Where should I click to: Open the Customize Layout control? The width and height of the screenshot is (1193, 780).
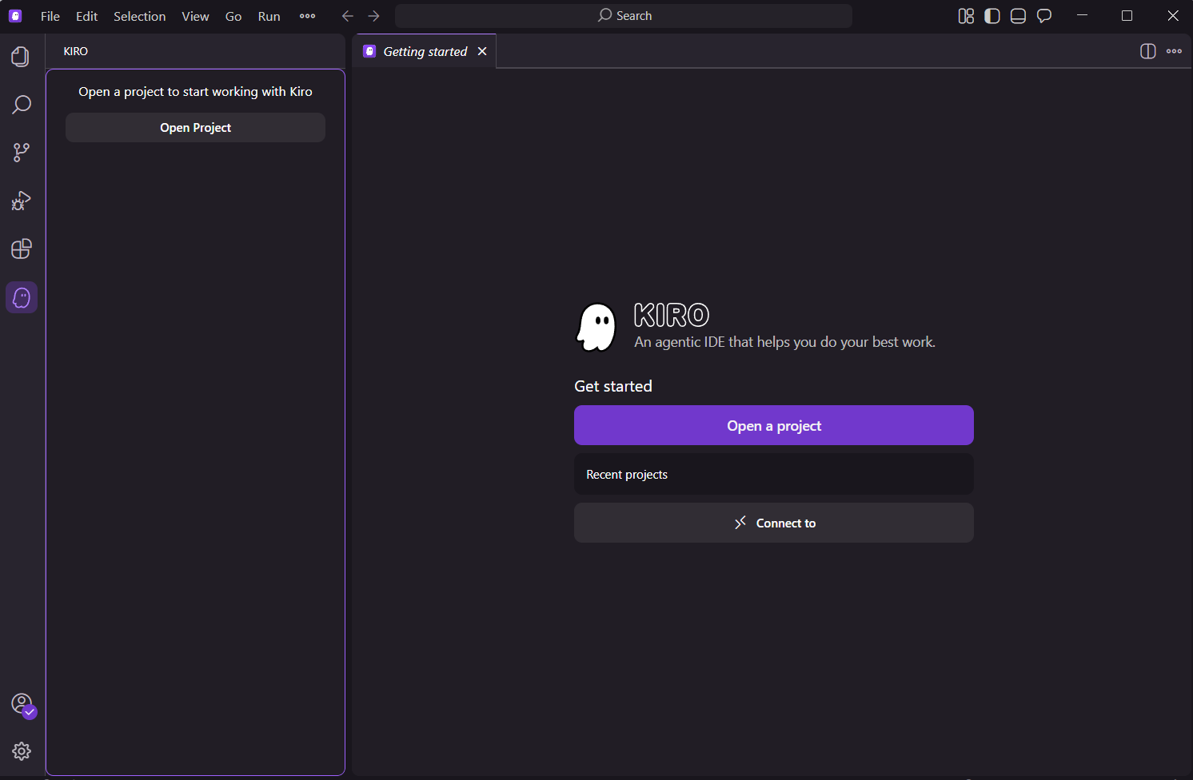point(966,16)
